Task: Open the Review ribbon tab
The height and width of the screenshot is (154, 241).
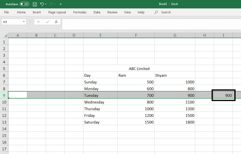Action: coord(112,12)
